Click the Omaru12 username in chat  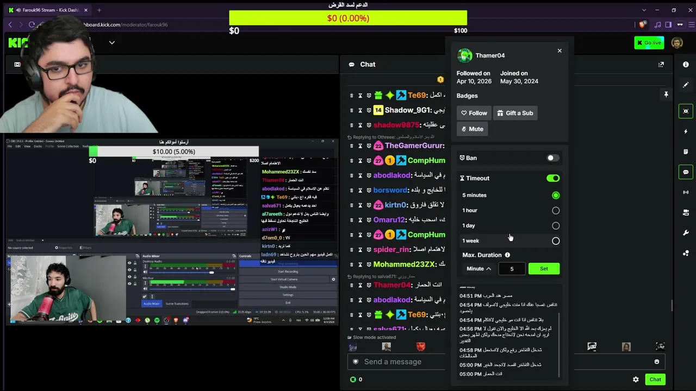389,220
